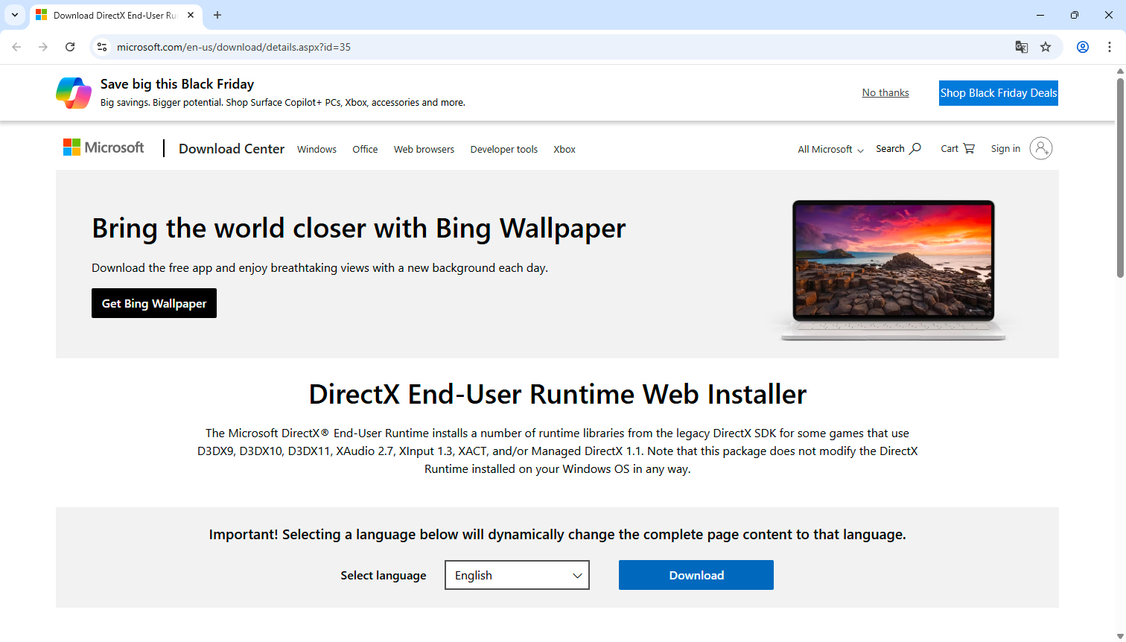Open site information icon in address bar
Viewport: 1126px width, 642px height.
(x=102, y=47)
